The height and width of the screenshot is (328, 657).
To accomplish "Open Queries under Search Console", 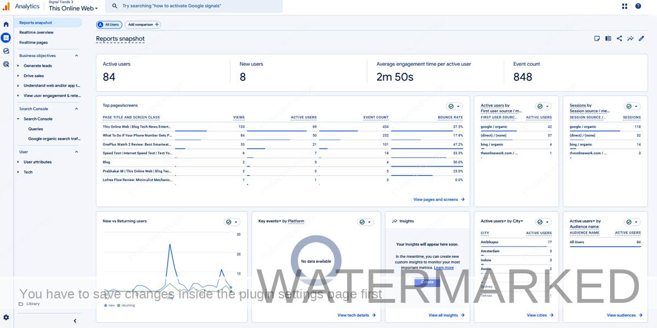I will (36, 129).
